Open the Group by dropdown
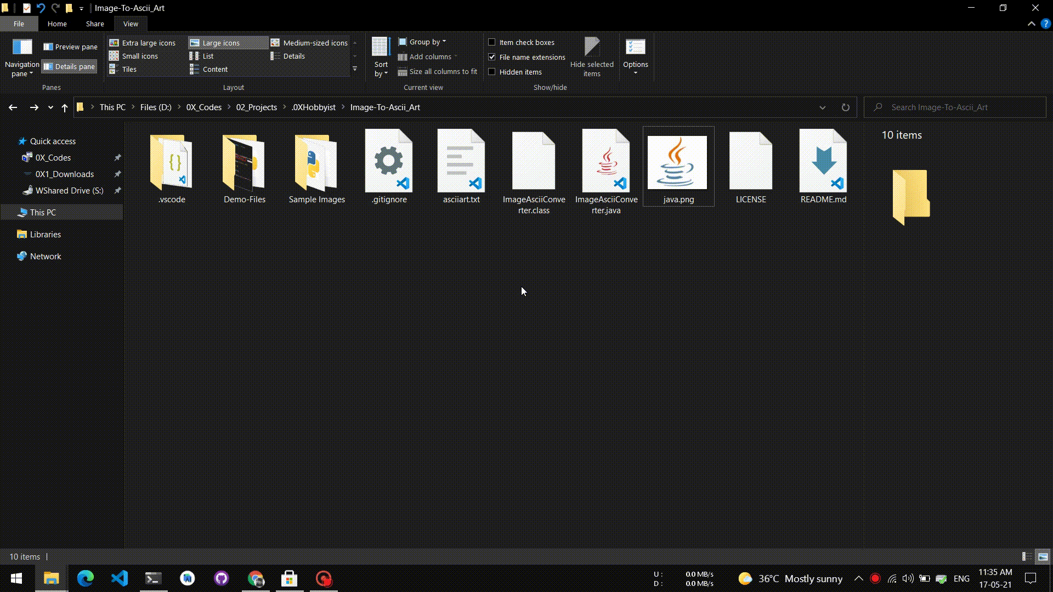This screenshot has height=592, width=1053. [x=422, y=42]
